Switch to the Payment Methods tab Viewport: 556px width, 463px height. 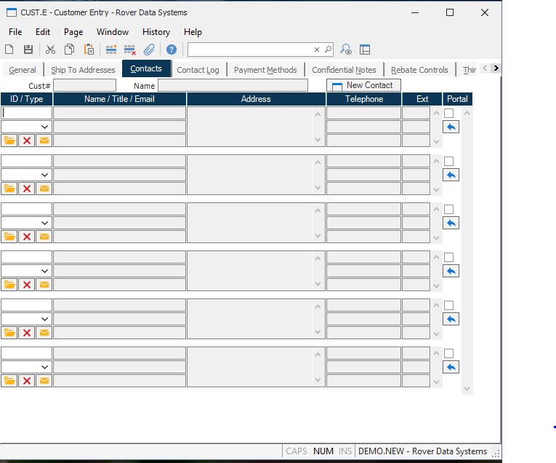tap(265, 70)
